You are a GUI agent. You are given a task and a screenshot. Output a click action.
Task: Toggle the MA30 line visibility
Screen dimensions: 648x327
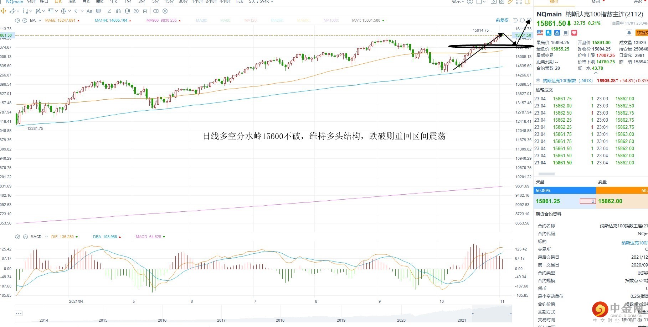201,20
